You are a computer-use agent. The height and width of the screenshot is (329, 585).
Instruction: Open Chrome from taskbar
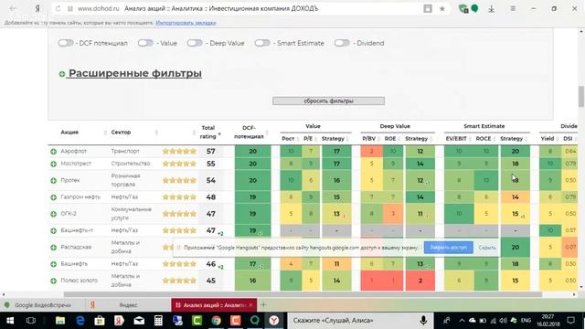(217, 321)
